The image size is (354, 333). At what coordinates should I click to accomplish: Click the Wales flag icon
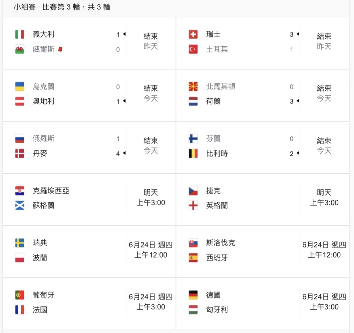click(20, 49)
